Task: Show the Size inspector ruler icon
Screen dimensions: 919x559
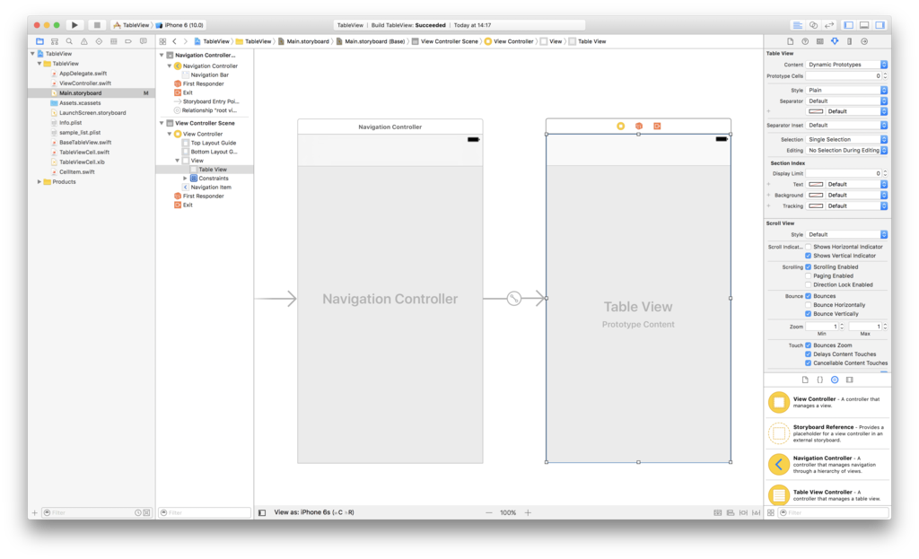Action: click(849, 41)
